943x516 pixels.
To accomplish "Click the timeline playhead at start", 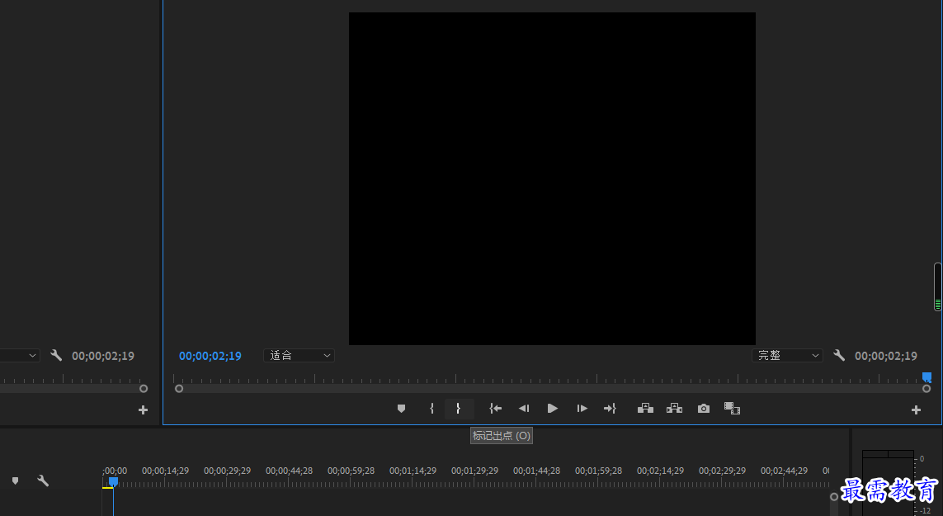I will pyautogui.click(x=113, y=481).
